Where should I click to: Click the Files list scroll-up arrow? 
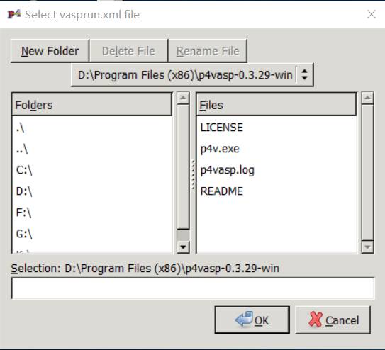point(367,98)
